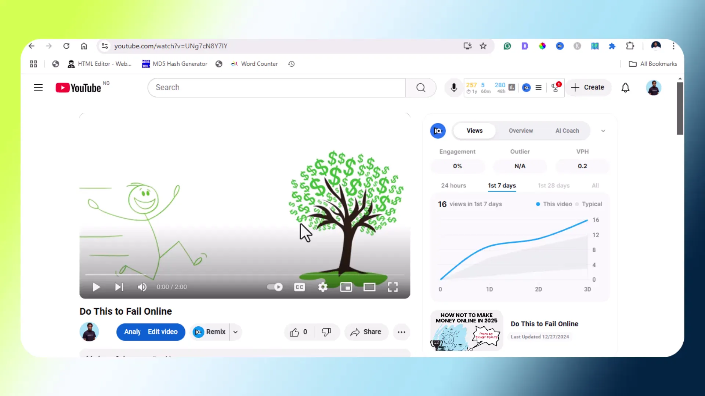Click the vidIQ logo in header toolbar
The width and height of the screenshot is (705, 396).
tap(526, 88)
